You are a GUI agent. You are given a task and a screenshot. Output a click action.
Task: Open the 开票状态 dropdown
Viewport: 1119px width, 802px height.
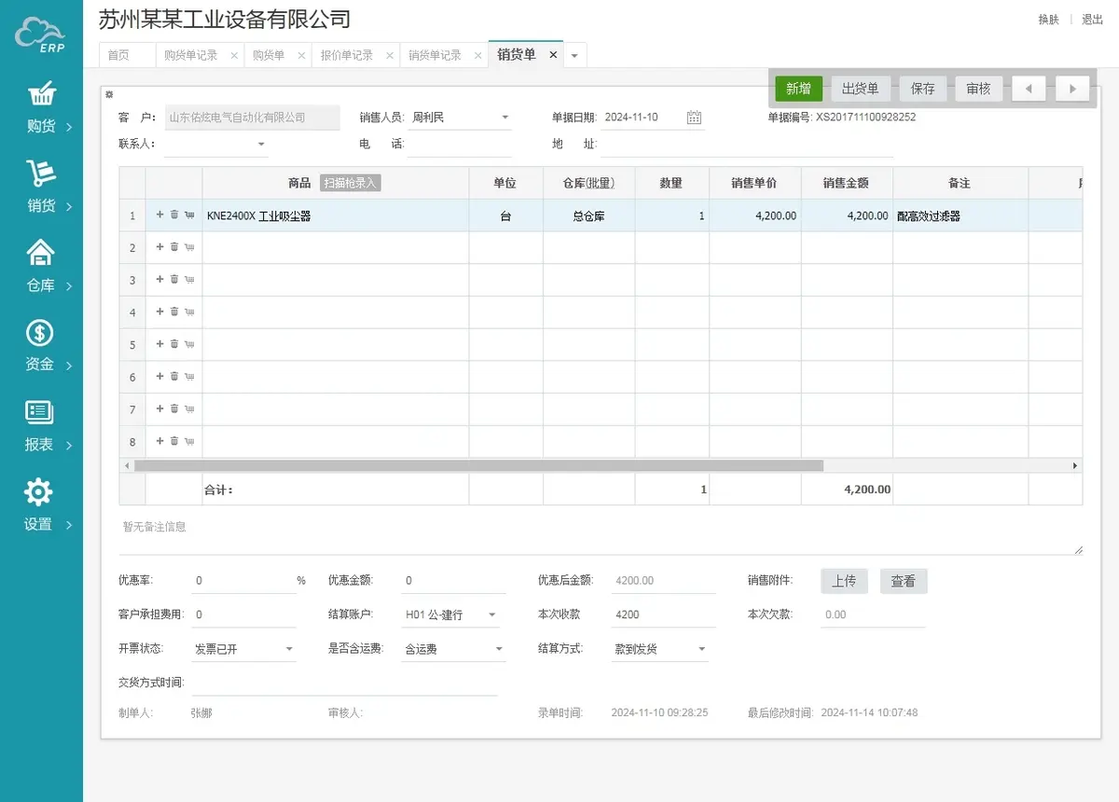pos(288,649)
